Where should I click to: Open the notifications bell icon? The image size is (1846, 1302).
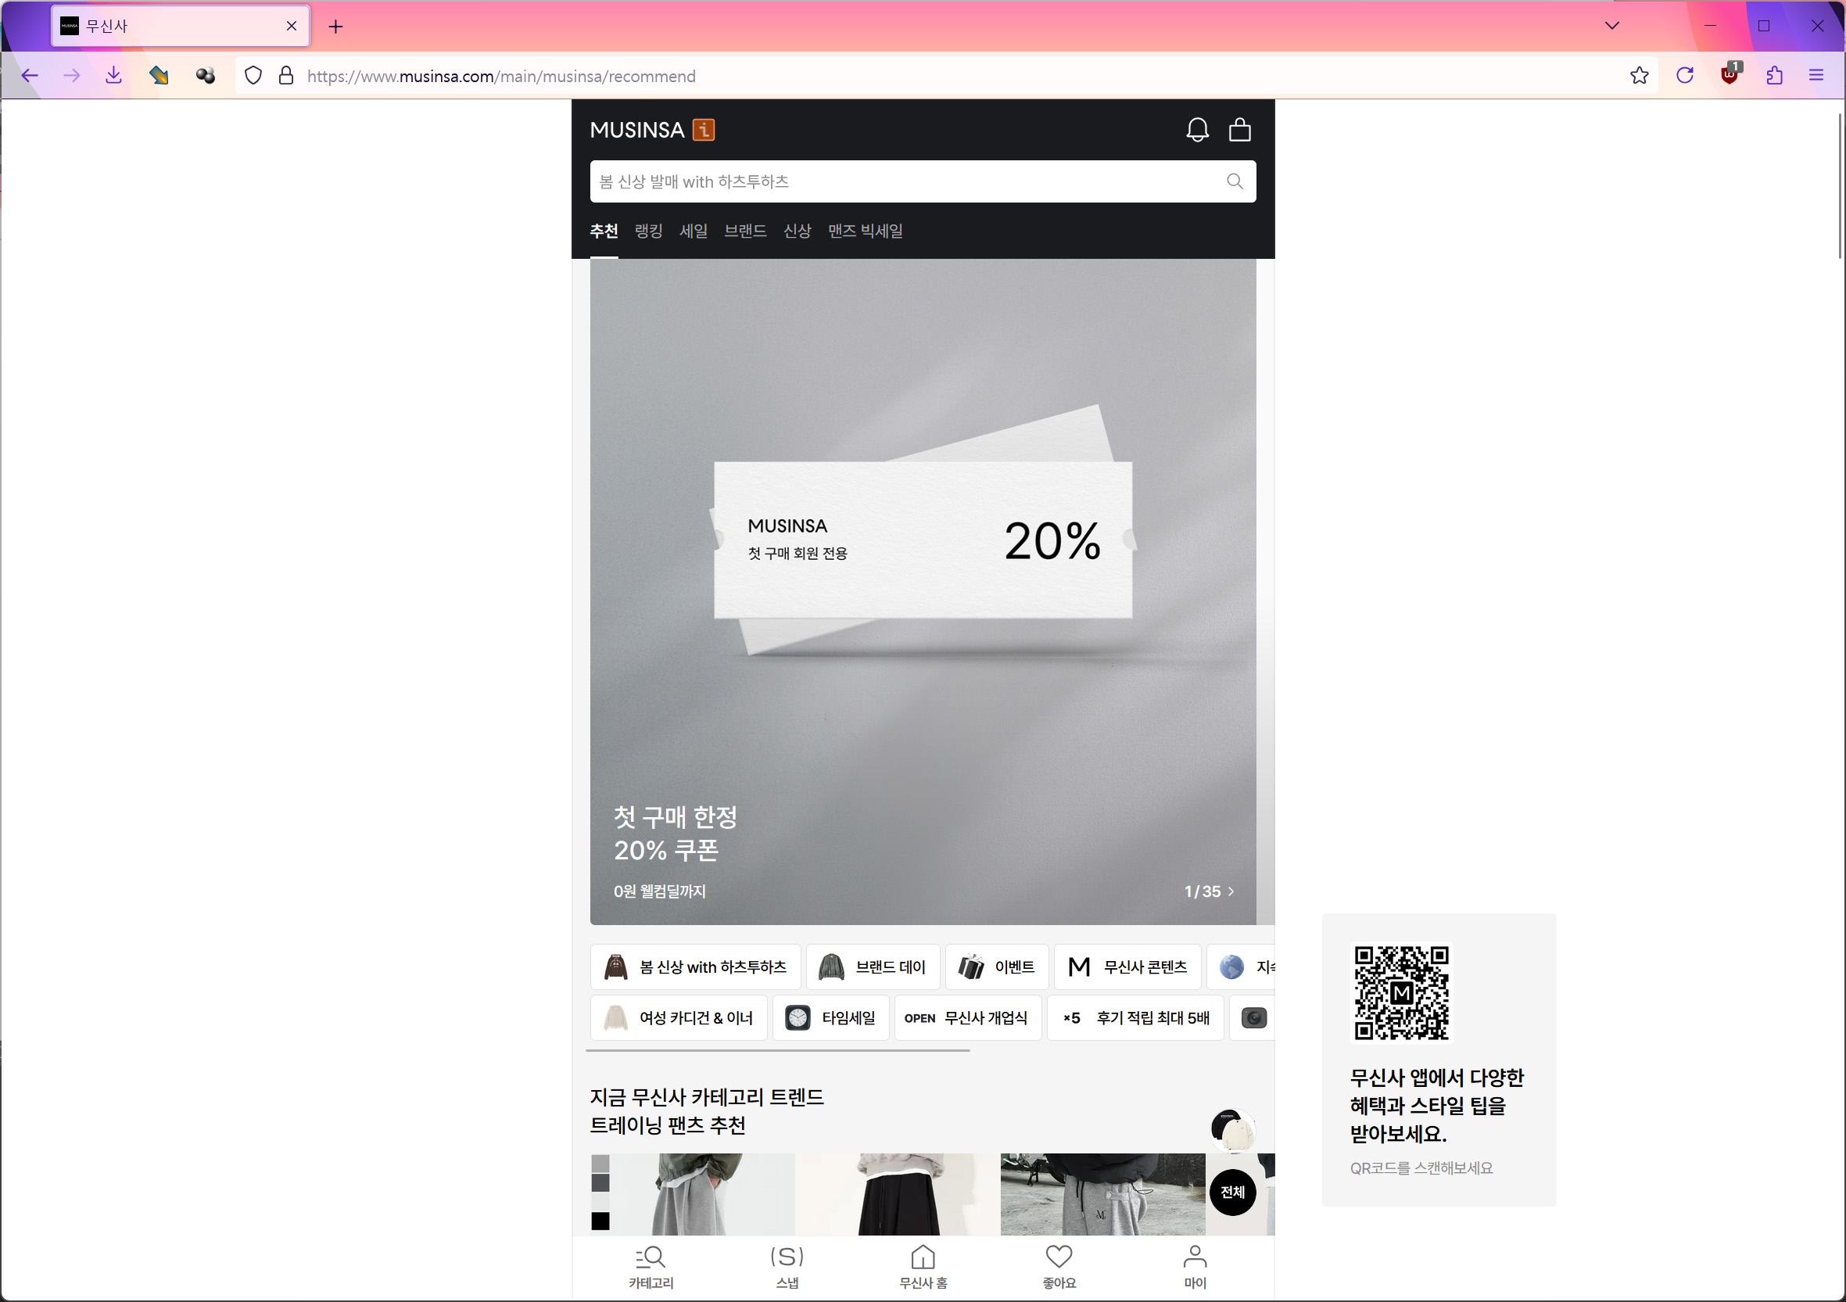1196,130
